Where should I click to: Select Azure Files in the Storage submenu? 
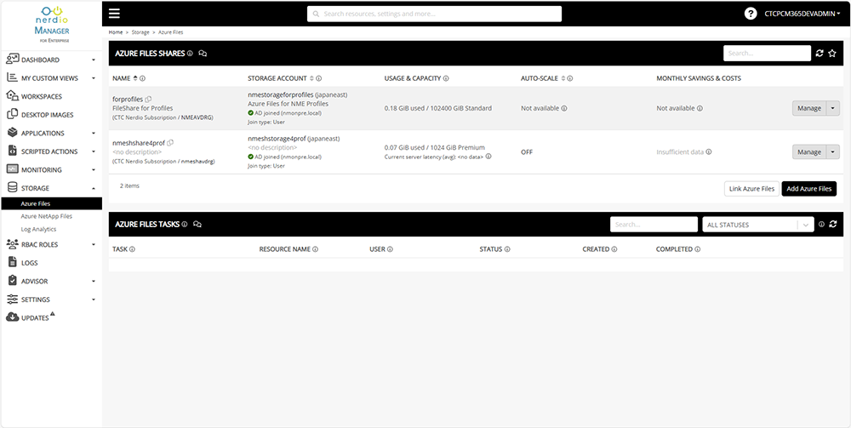pos(52,203)
